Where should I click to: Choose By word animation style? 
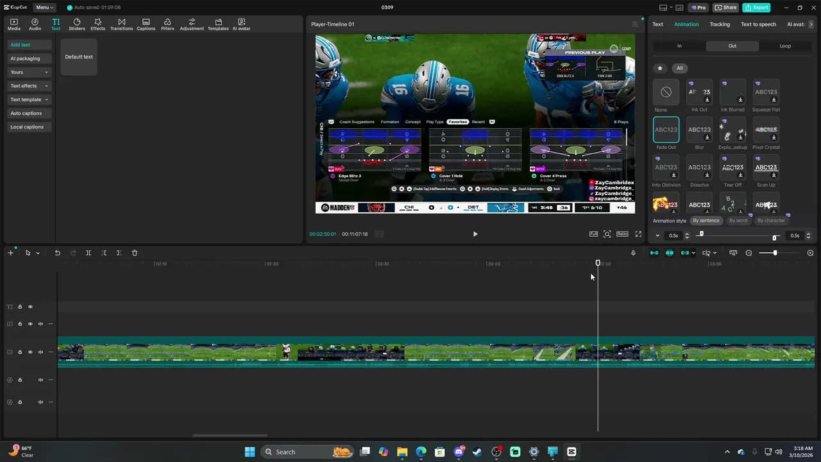738,221
